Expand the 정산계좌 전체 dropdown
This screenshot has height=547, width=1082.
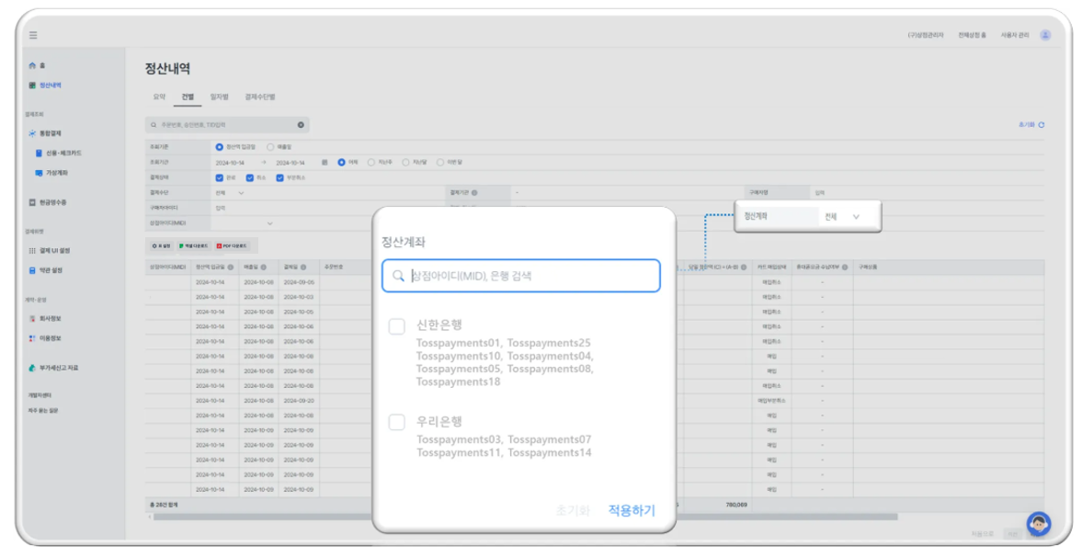click(844, 217)
